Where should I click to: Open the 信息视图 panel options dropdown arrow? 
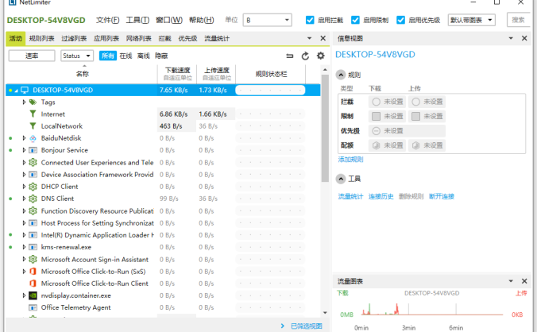[511, 38]
